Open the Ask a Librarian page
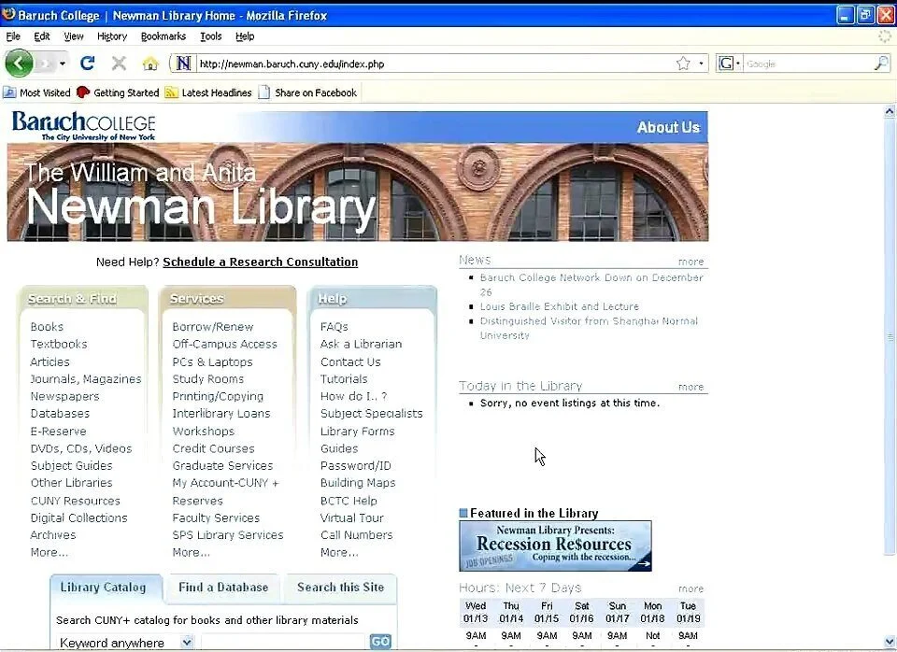897x652 pixels. pos(361,344)
